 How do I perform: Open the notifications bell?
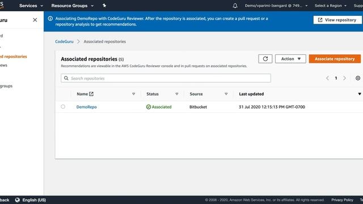[x=235, y=6]
